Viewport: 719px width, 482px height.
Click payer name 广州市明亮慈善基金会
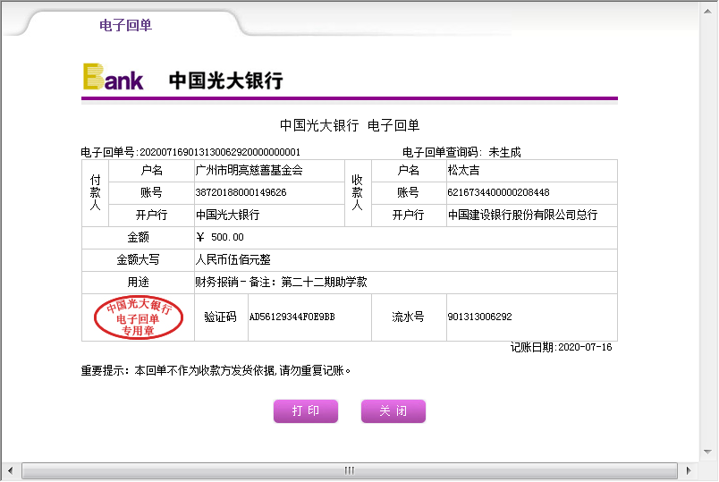(249, 171)
